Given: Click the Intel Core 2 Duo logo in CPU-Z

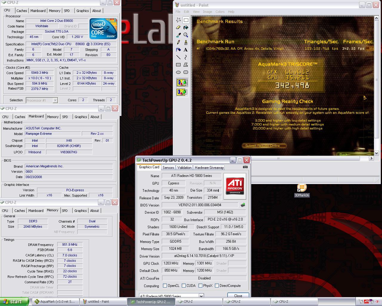Looking at the screenshot, I should [104, 29].
